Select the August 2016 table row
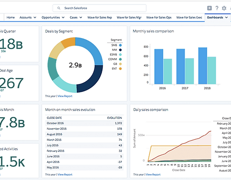 click(x=84, y=134)
